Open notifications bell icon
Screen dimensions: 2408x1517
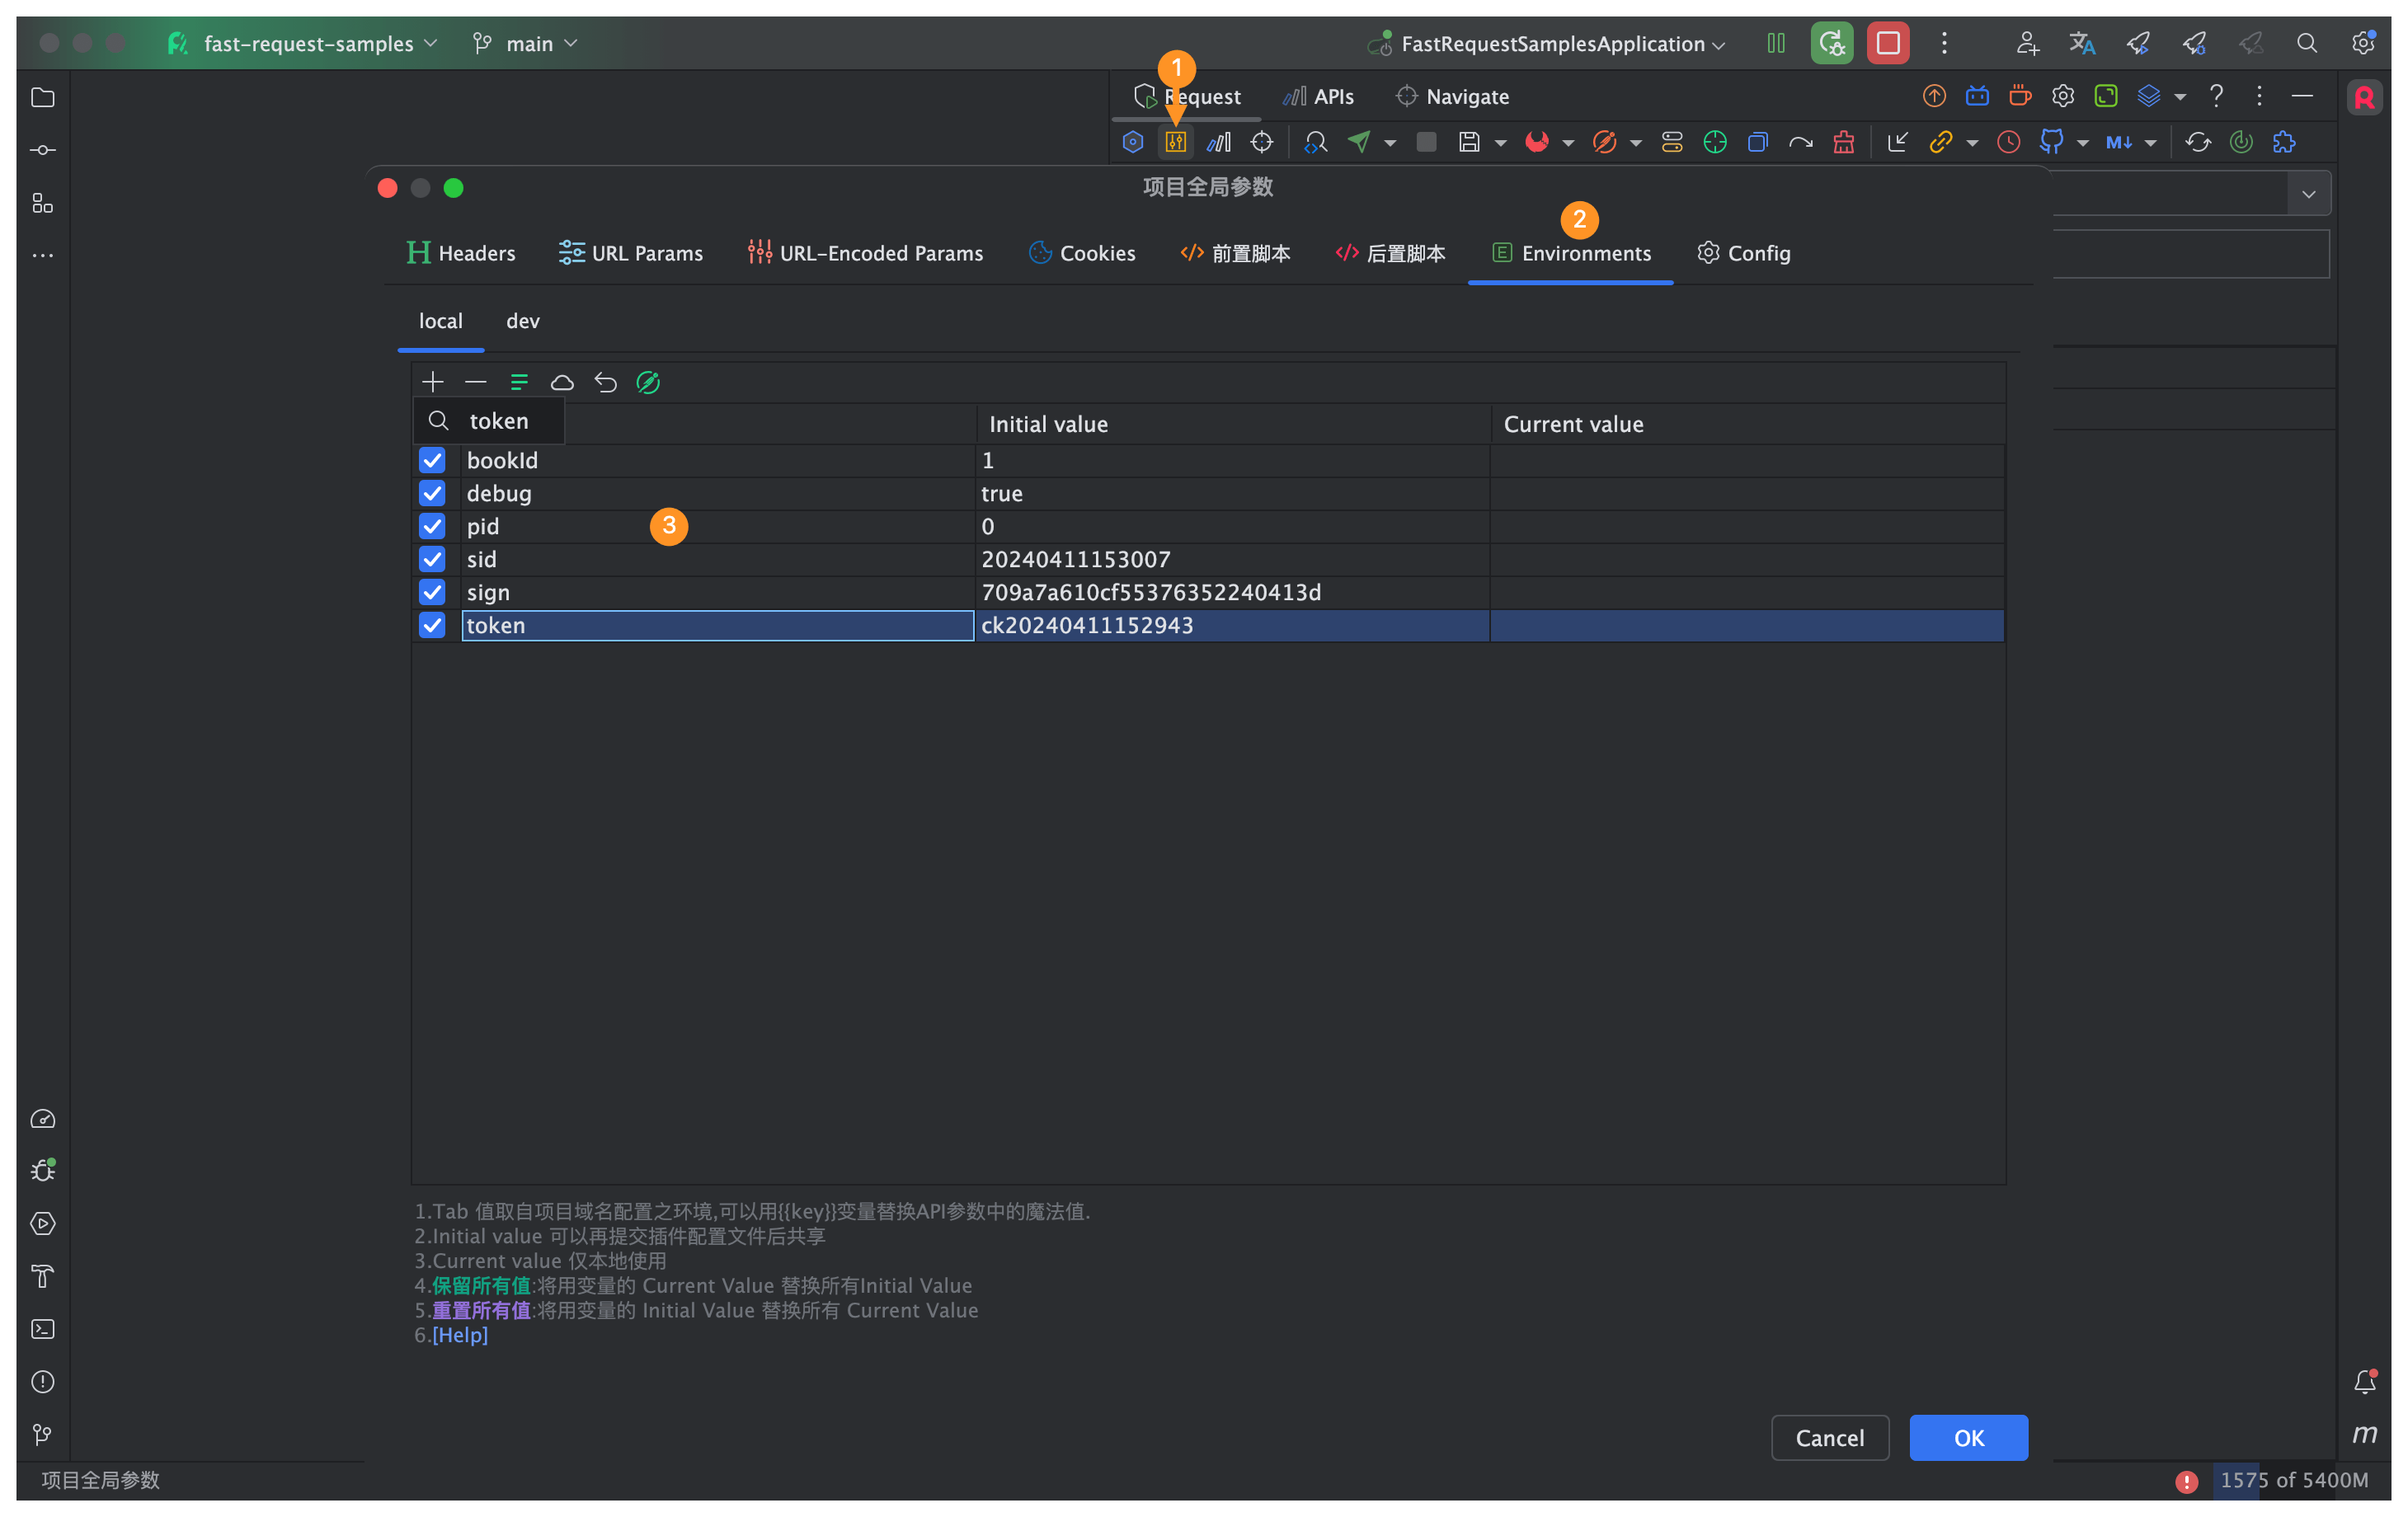click(x=2364, y=1382)
